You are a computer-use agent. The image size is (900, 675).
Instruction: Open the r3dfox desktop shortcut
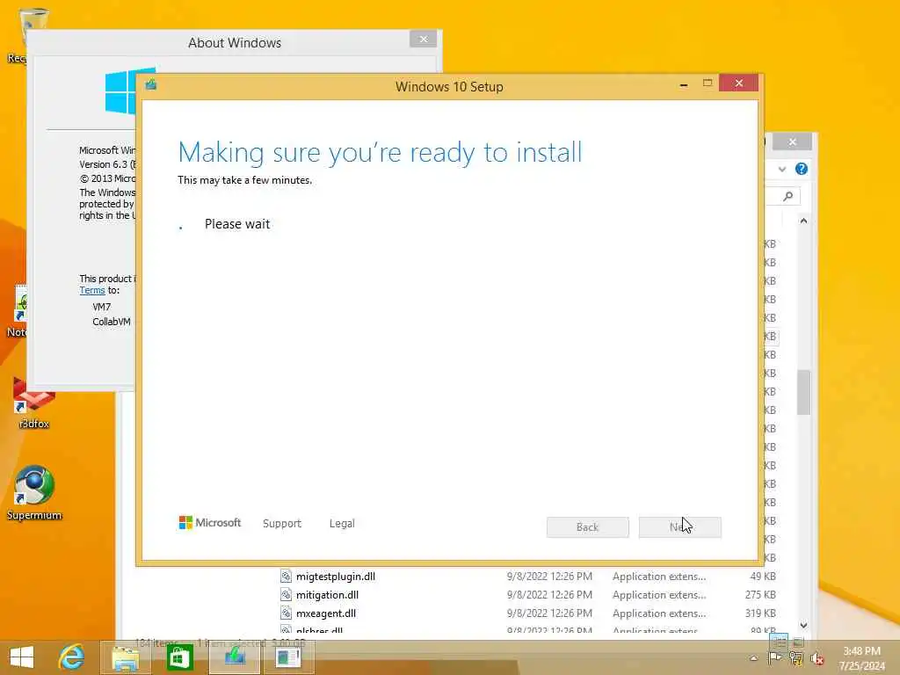point(34,403)
